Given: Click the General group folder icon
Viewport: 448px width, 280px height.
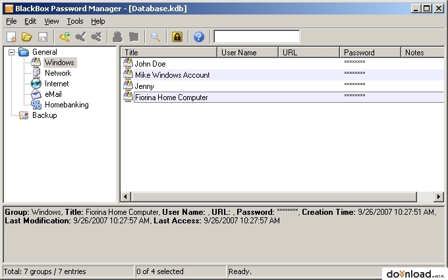Looking at the screenshot, I should (x=24, y=52).
